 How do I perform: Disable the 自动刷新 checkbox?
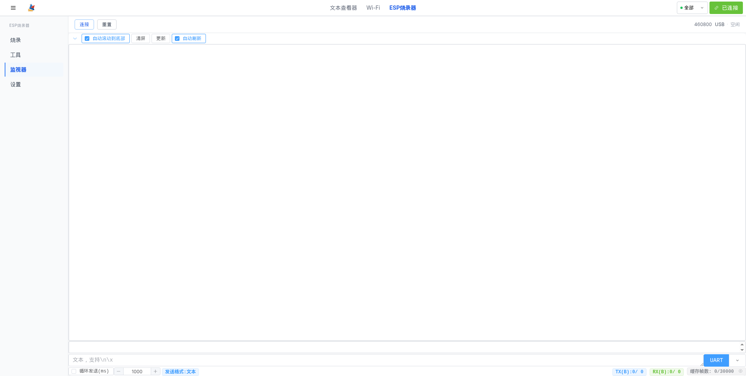177,38
